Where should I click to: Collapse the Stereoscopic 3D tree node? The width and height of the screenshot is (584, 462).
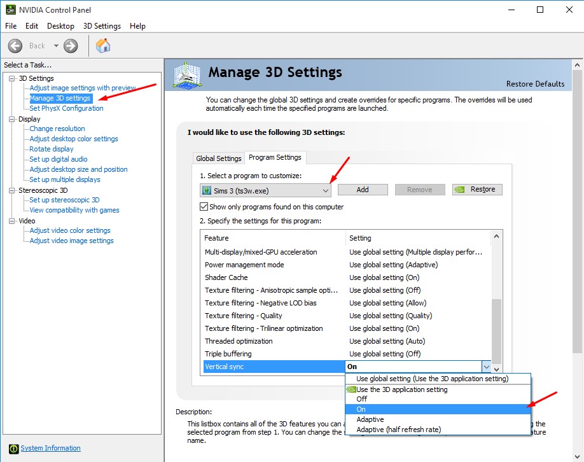tap(12, 190)
